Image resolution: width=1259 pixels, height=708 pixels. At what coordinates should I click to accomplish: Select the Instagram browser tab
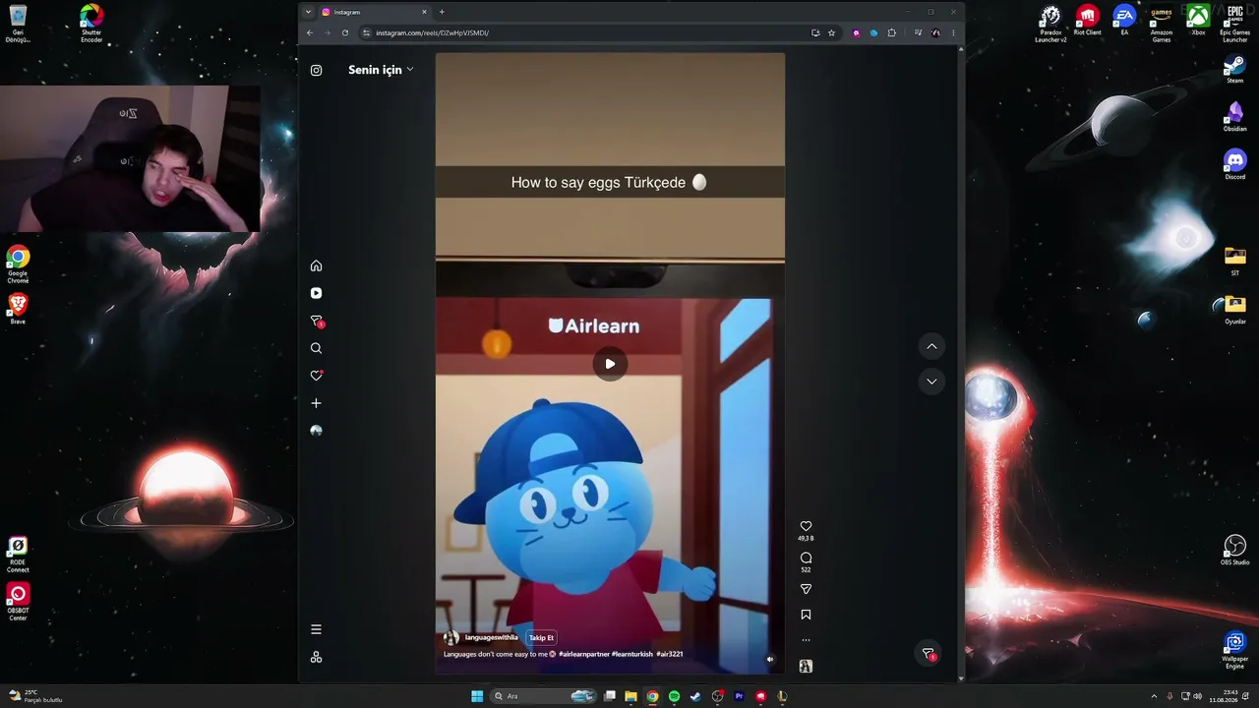point(375,12)
